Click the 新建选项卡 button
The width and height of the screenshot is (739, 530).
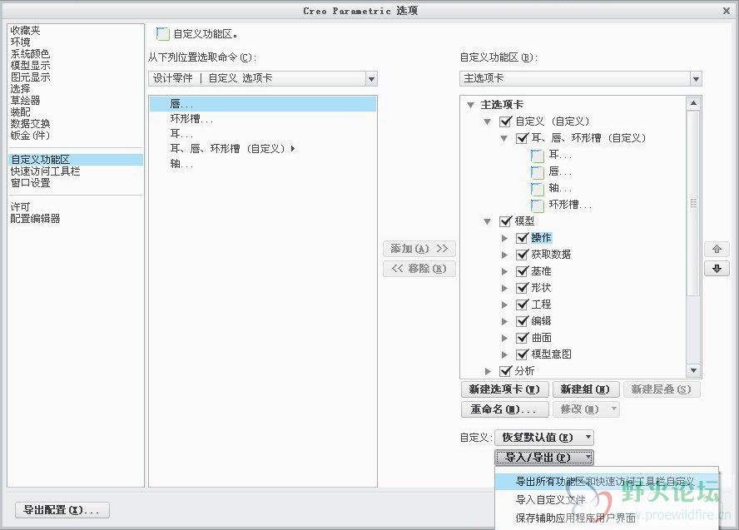click(504, 389)
